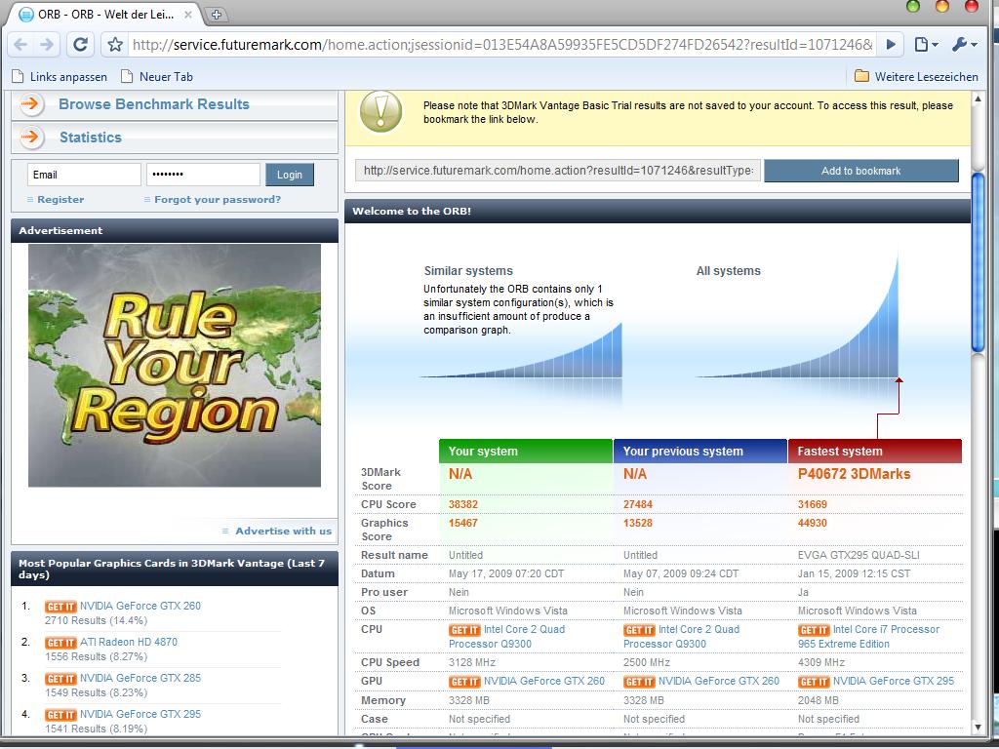This screenshot has width=999, height=749.
Task: Select the ORB - Welt der Lei... tab
Action: (x=105, y=14)
